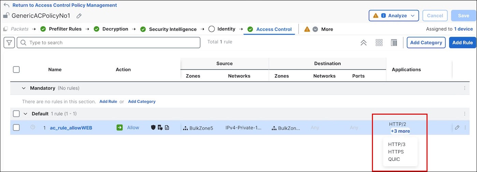Collapse the Default section chevron
Screen dimensions: 477x172
[25, 114]
